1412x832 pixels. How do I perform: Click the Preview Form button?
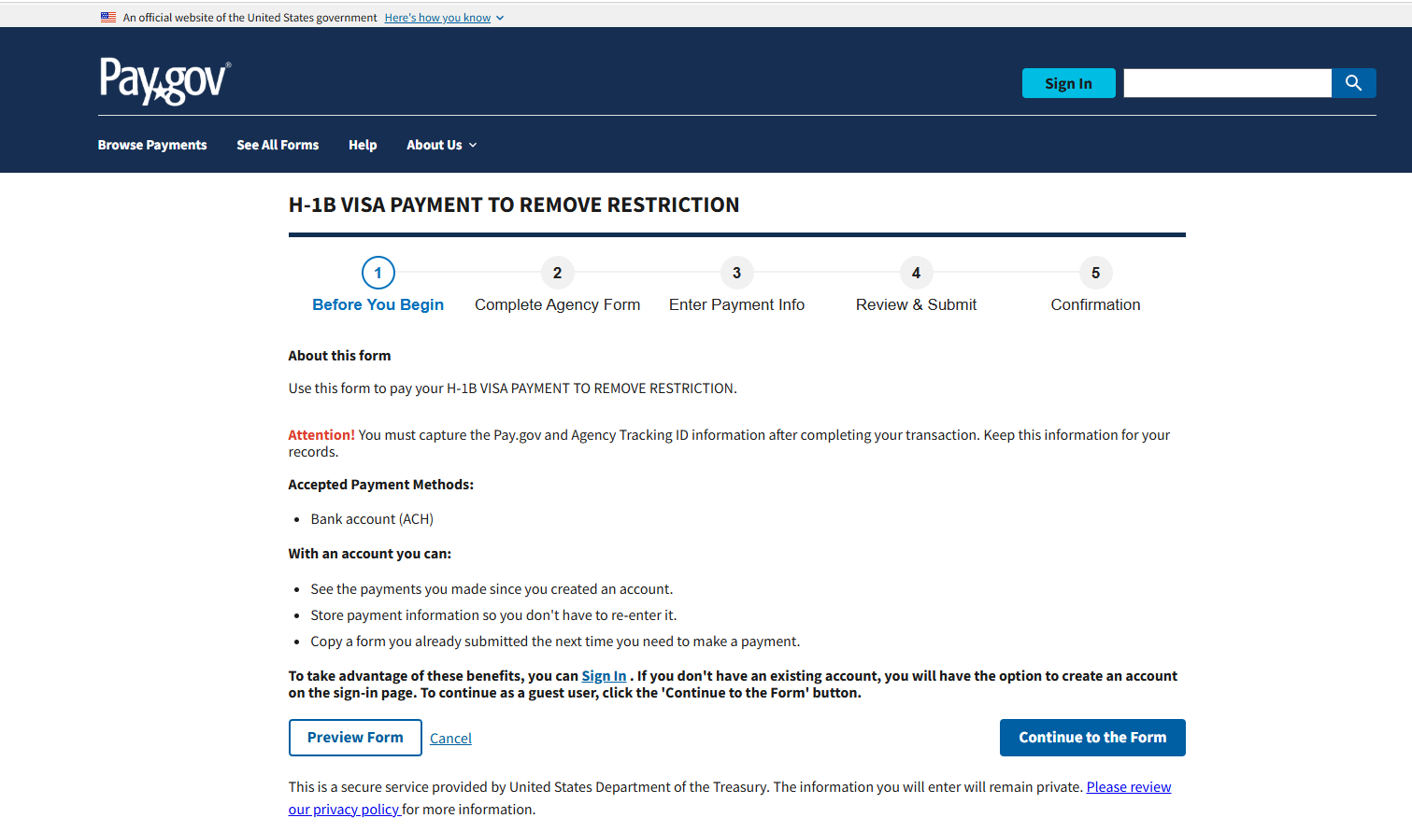coord(355,738)
